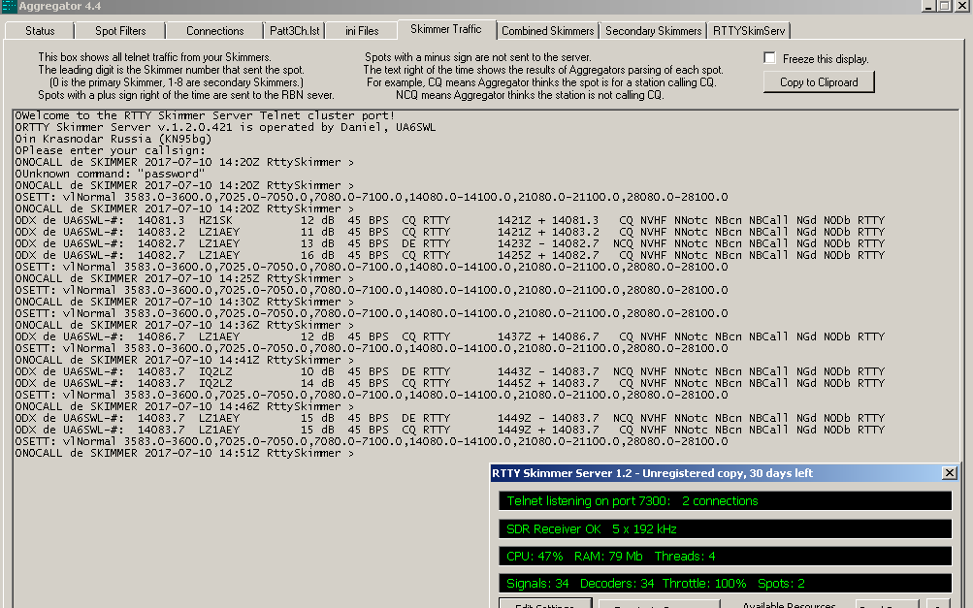
Task: Click the LZ1AEY 13 dB DE spot row
Action: pyautogui.click(x=450, y=243)
